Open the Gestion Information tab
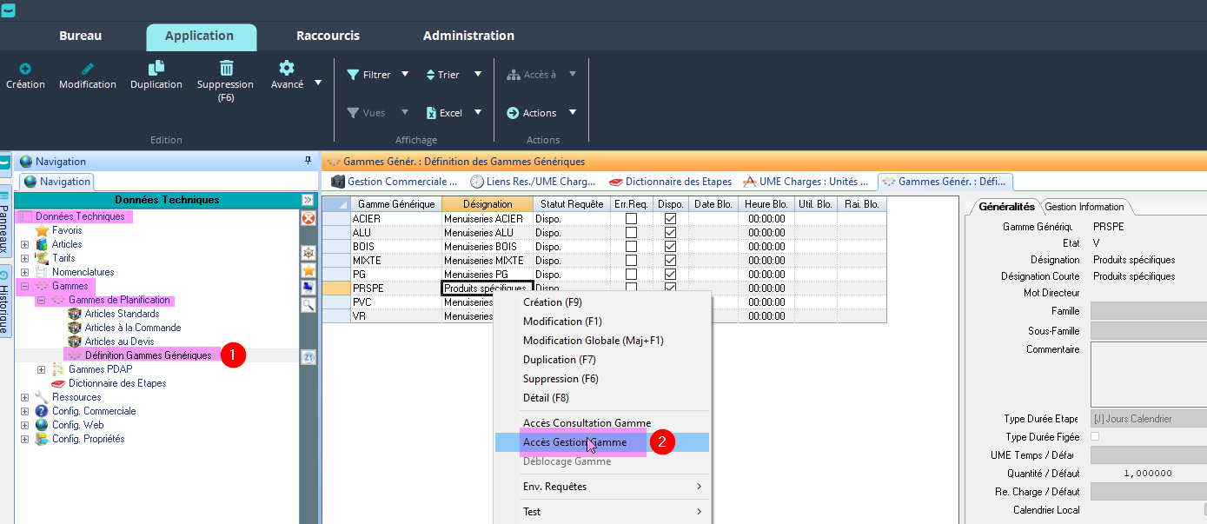This screenshot has width=1207, height=524. tap(1084, 207)
